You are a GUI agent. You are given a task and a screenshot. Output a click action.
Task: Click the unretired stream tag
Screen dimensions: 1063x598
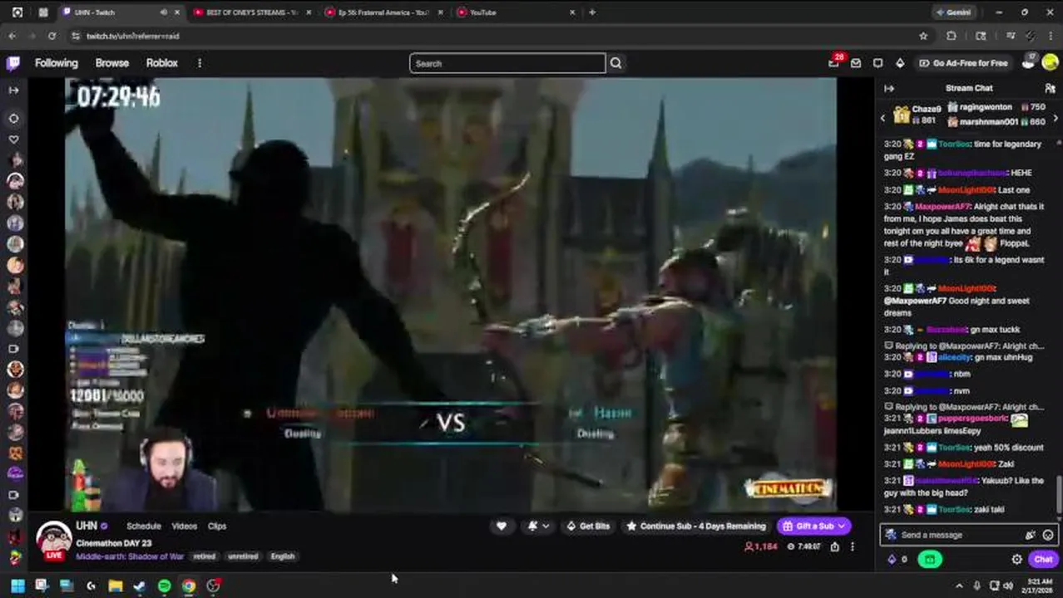243,556
